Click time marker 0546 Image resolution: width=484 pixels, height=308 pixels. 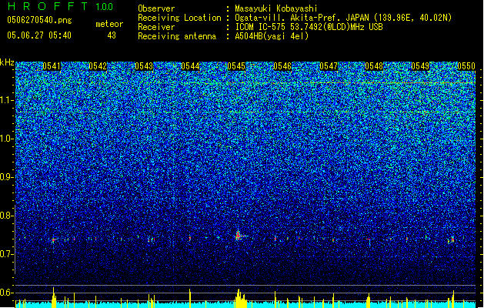282,66
